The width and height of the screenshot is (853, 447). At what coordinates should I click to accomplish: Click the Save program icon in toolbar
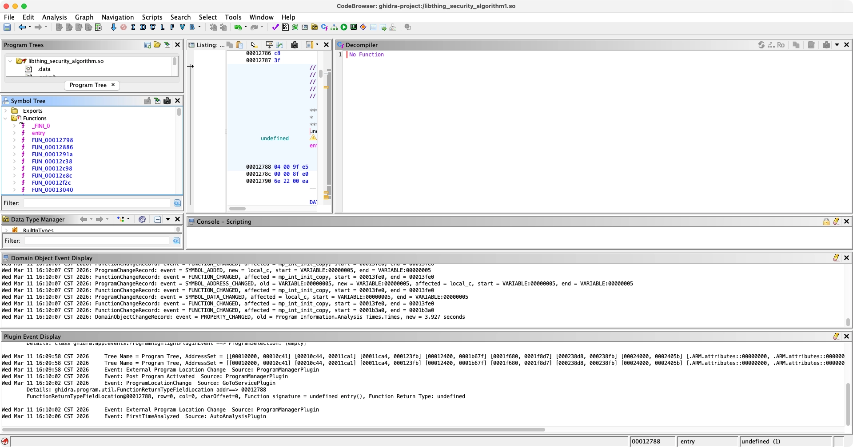tap(7, 27)
